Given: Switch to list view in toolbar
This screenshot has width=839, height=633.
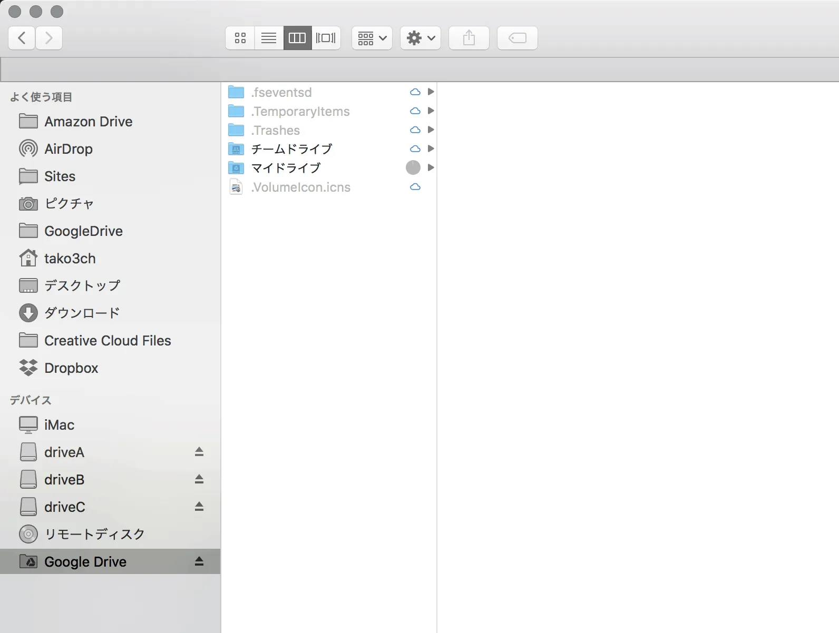Looking at the screenshot, I should (269, 38).
